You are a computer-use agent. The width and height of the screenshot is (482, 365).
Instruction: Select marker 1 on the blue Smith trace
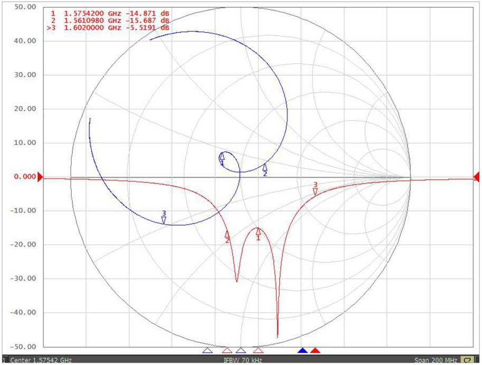click(x=222, y=157)
